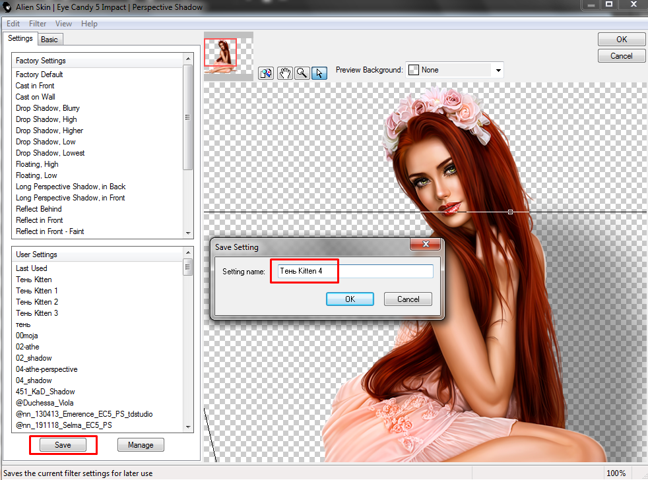The height and width of the screenshot is (480, 648).
Task: Select the arrow pointer tool
Action: click(319, 73)
